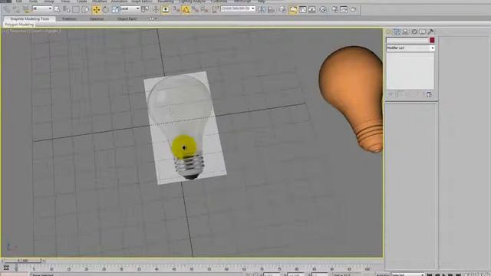Choose the Rectangular Selection Region tool
This screenshot has width=491, height=276.
76,10
